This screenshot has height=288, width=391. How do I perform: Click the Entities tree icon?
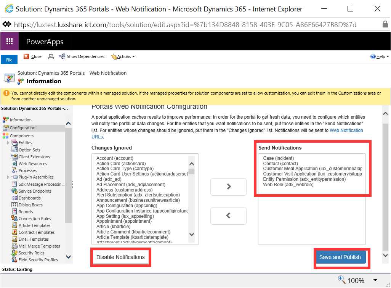(14, 143)
